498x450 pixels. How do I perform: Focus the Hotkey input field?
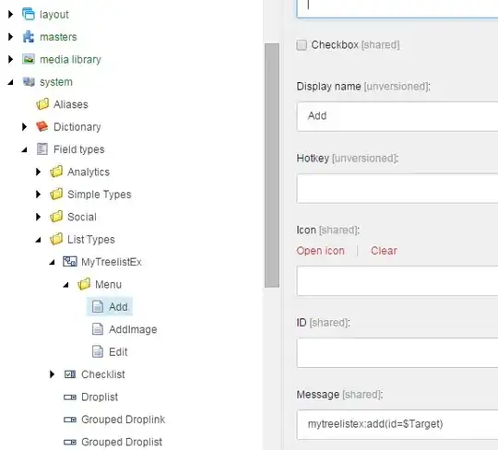coord(397,188)
